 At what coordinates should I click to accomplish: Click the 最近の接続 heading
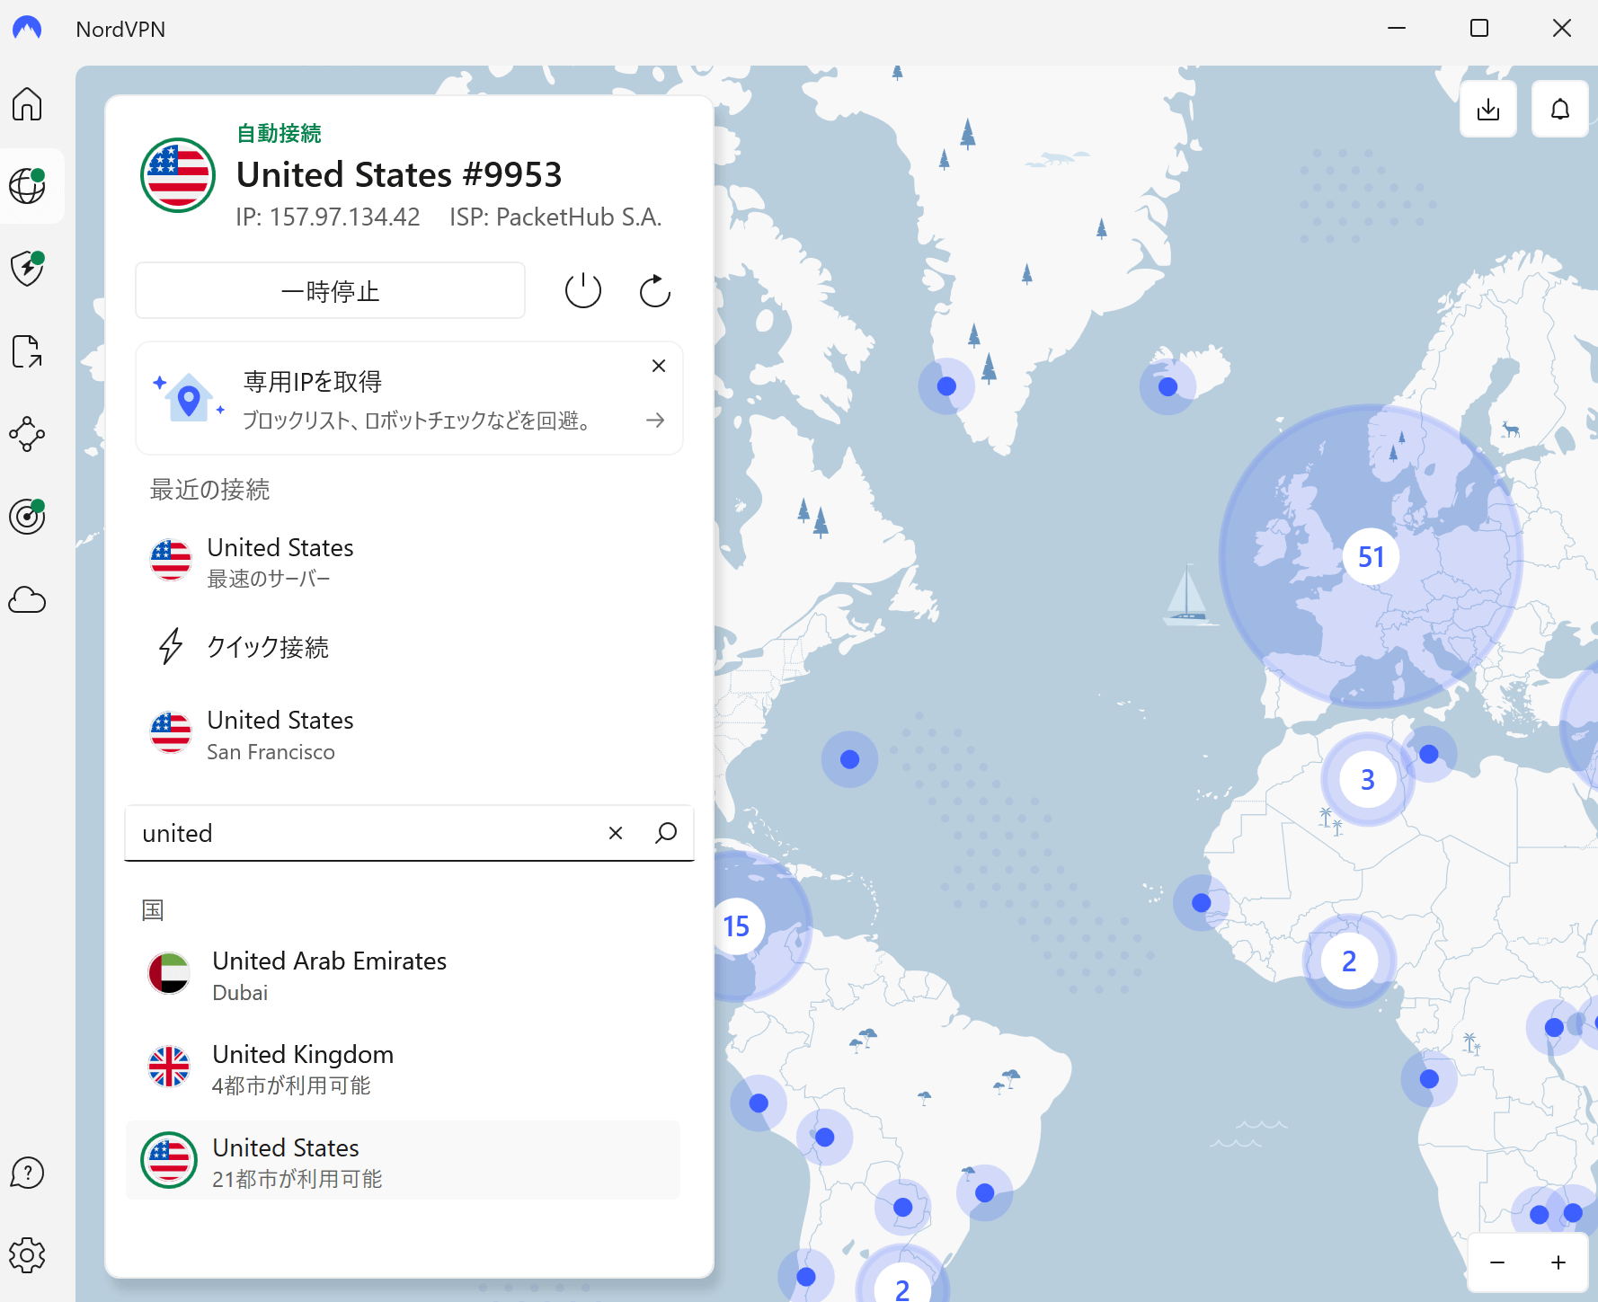pos(209,490)
